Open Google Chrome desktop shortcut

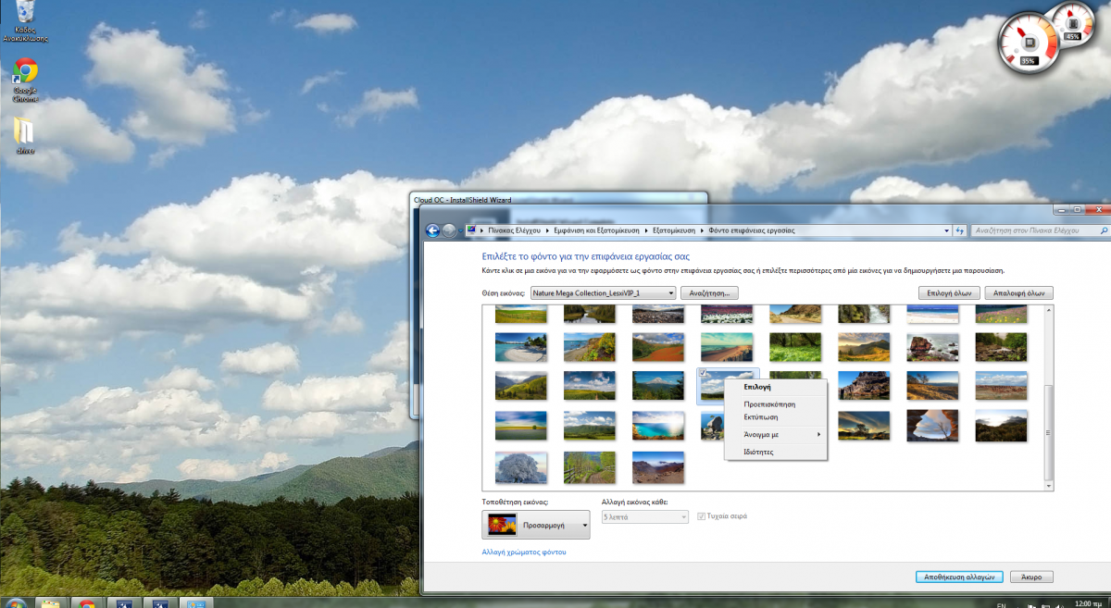coord(25,79)
